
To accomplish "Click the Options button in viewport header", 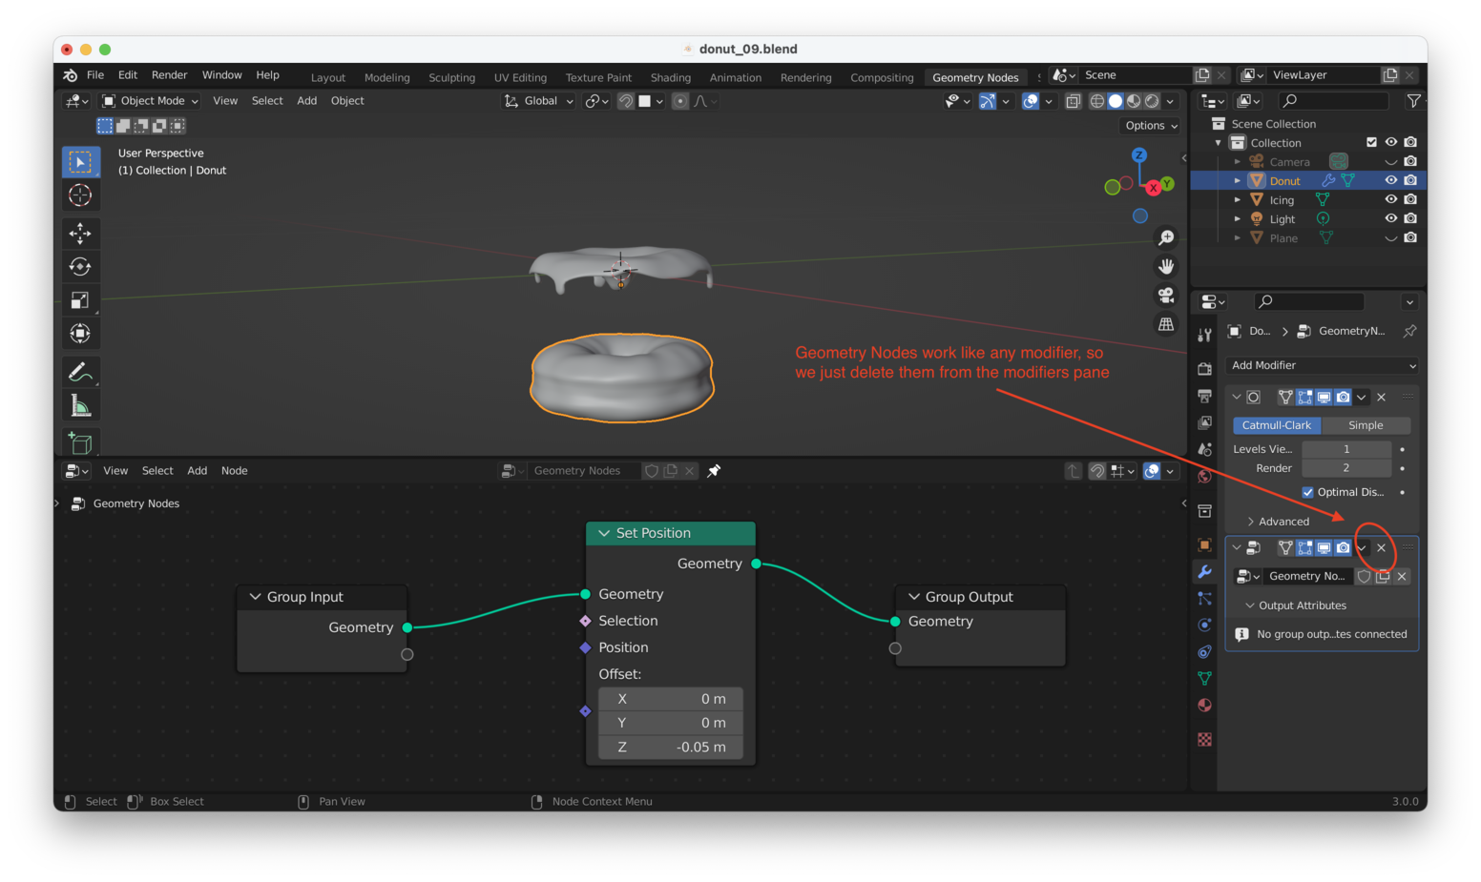I will pyautogui.click(x=1150, y=125).
